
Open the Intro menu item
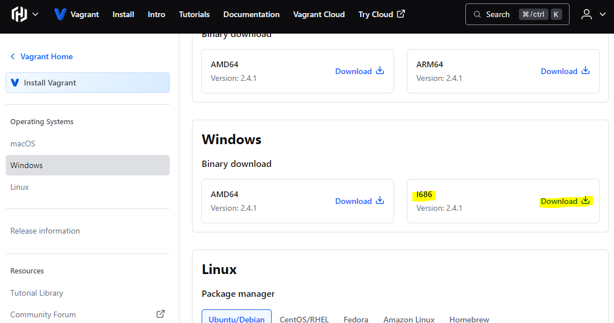point(156,14)
